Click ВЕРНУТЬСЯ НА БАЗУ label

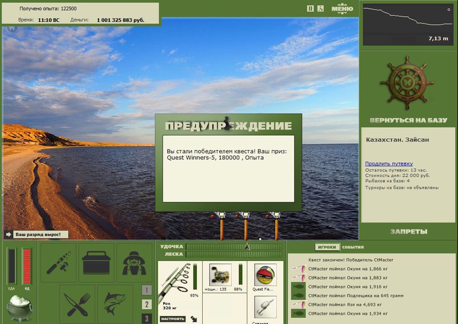click(408, 120)
